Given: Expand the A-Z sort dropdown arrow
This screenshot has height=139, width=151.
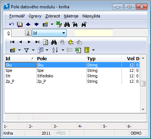Looking at the screenshot, I should pyautogui.click(x=63, y=50).
